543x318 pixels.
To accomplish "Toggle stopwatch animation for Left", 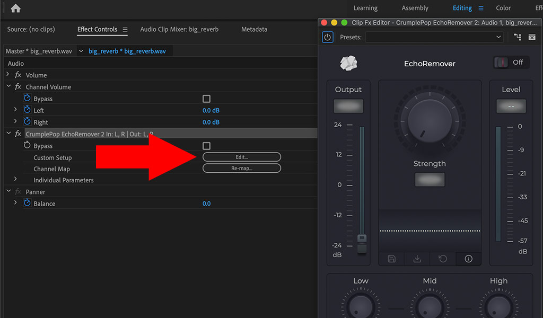I will (x=27, y=110).
